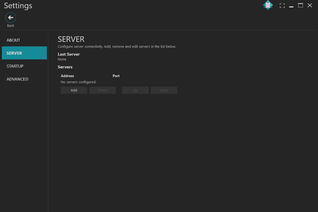This screenshot has height=212, width=318.
Task: Click the 'Back' label under arrow
Action: tap(11, 26)
